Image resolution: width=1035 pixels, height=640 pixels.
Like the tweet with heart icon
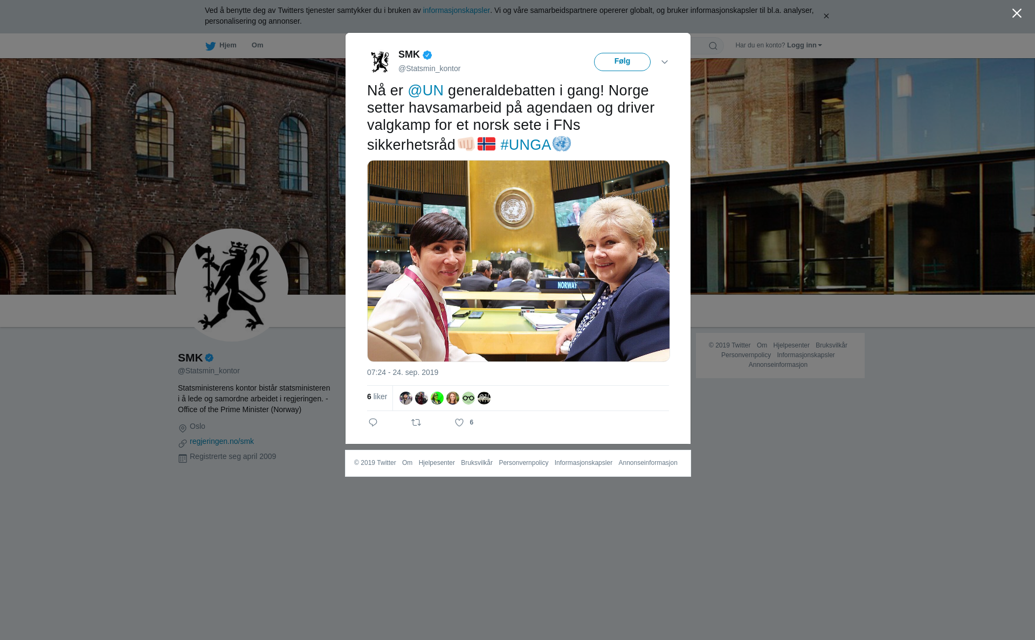(x=459, y=423)
